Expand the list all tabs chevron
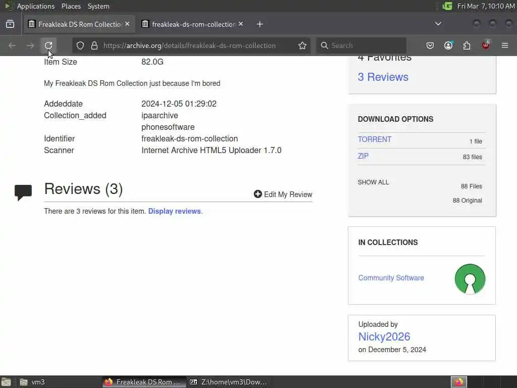The image size is (517, 388). (x=438, y=24)
